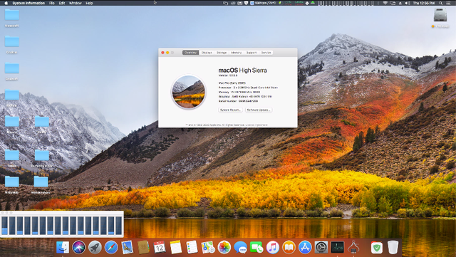Viewport: 456px width, 257px height.
Task: Open green shield app in dock
Action: click(377, 248)
